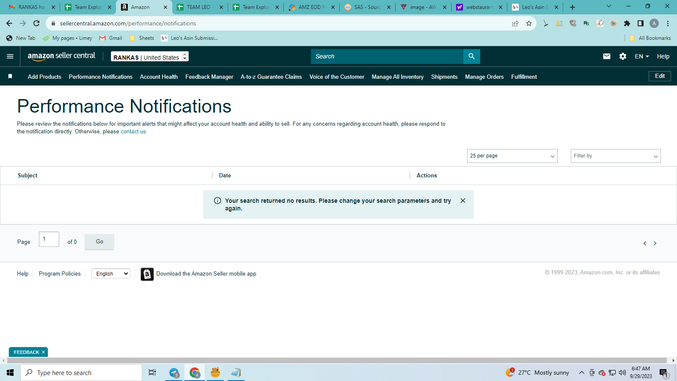Image resolution: width=677 pixels, height=381 pixels.
Task: Go to next page arrow
Action: pos(655,243)
